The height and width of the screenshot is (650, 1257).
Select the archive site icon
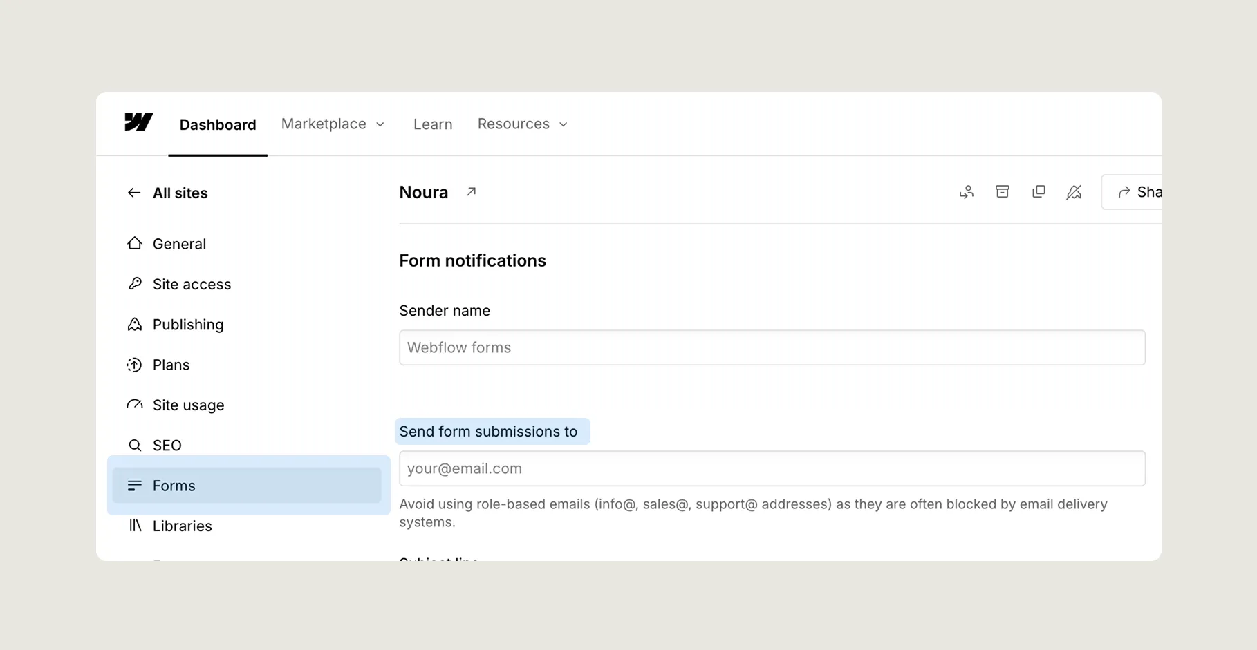[x=1003, y=191]
